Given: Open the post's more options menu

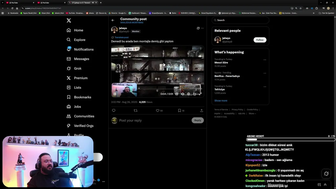Looking at the screenshot, I should (202, 28).
